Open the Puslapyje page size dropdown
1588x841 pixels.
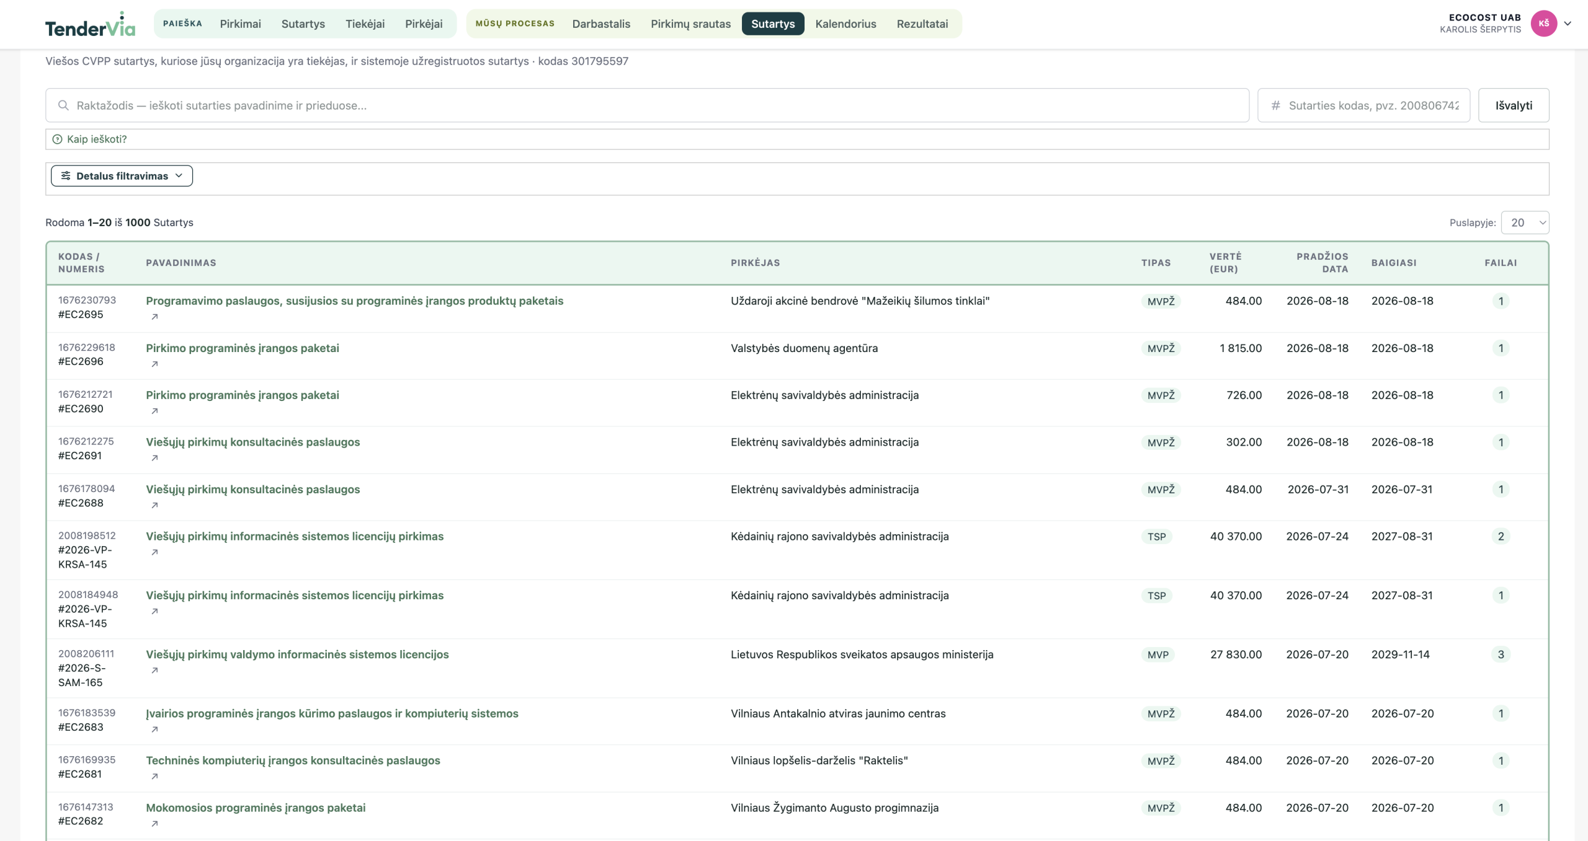point(1525,222)
